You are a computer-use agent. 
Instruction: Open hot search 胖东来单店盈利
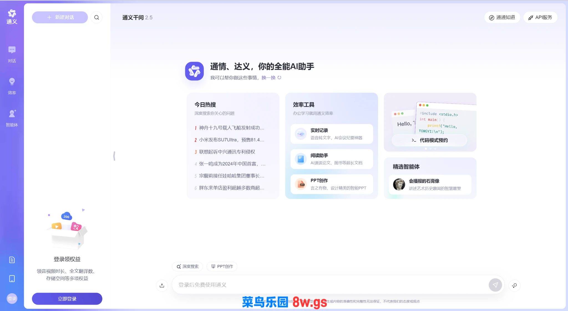tap(230, 188)
